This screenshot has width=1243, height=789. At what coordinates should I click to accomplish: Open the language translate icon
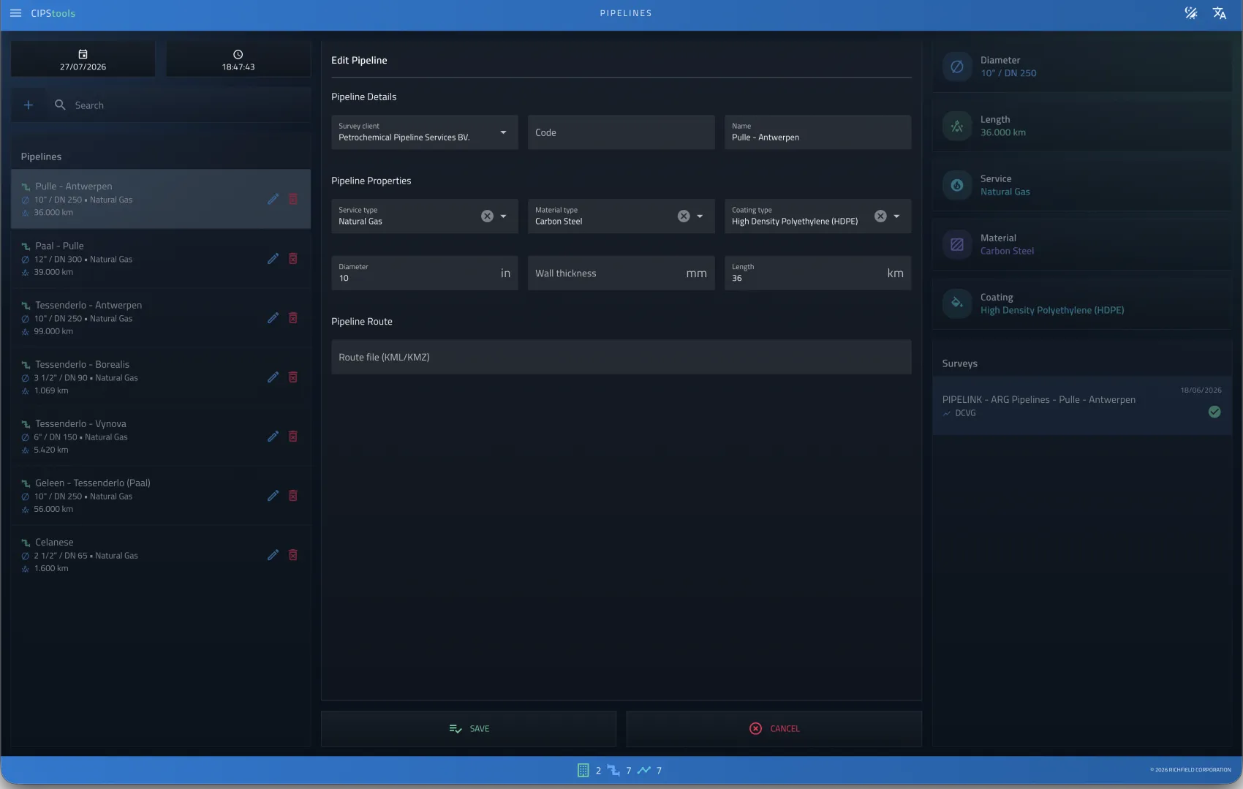click(1219, 13)
